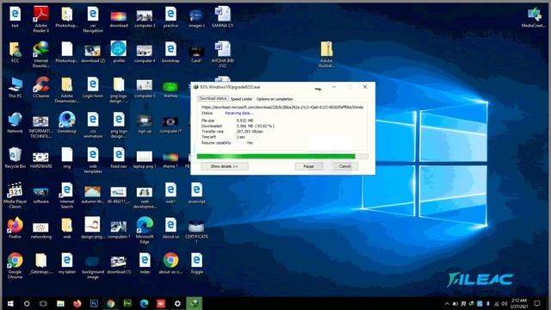The width and height of the screenshot is (551, 310).
Task: Select the bootstrap HTML file
Action: click(170, 52)
